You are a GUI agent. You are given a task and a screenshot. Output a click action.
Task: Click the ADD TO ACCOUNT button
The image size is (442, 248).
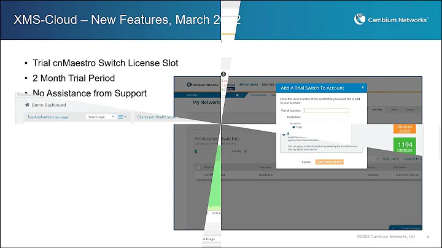tap(329, 162)
